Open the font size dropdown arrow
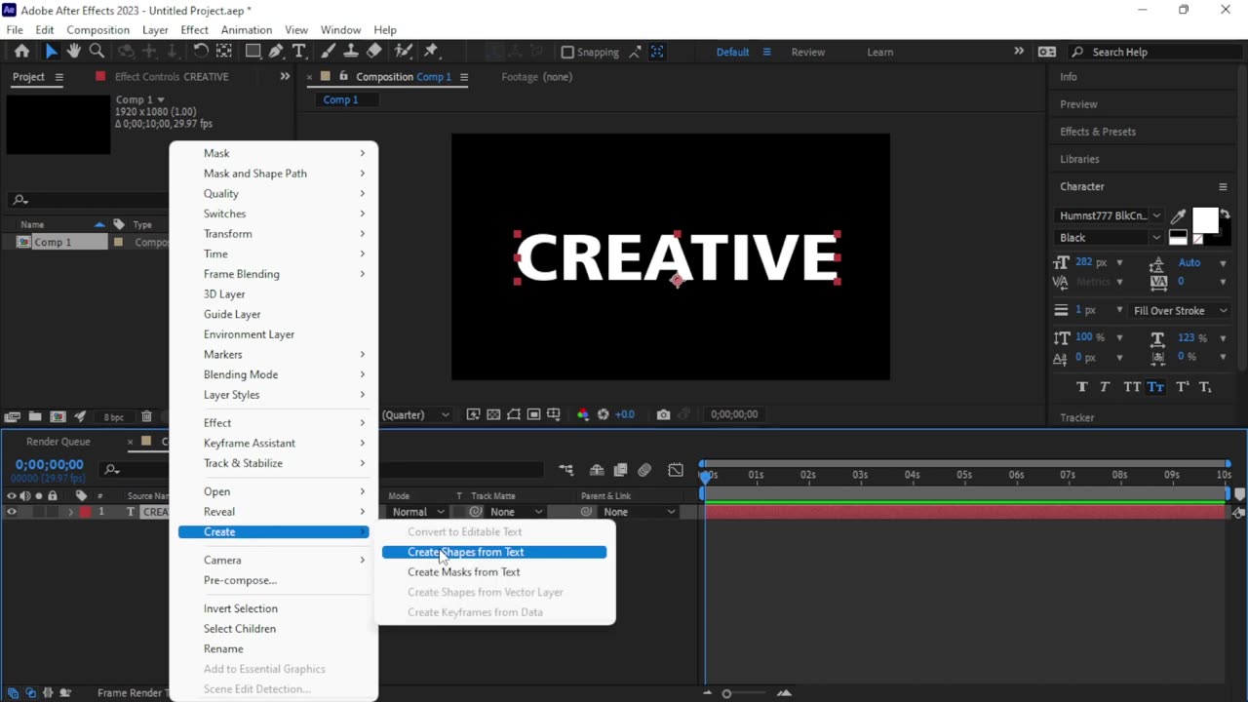1248x702 pixels. pyautogui.click(x=1119, y=262)
